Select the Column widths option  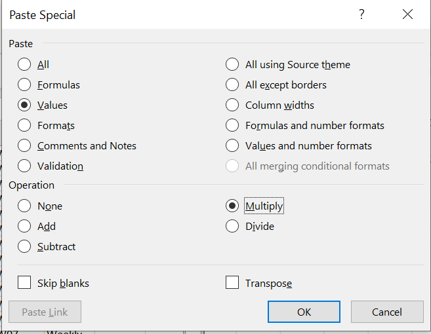(x=232, y=105)
